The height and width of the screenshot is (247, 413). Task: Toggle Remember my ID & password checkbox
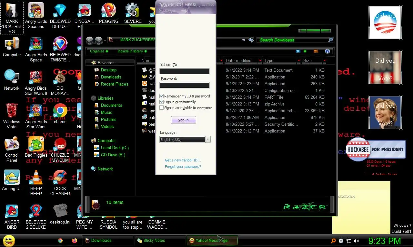(162, 96)
